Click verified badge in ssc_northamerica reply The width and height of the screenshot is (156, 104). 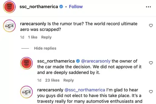[78, 61]
